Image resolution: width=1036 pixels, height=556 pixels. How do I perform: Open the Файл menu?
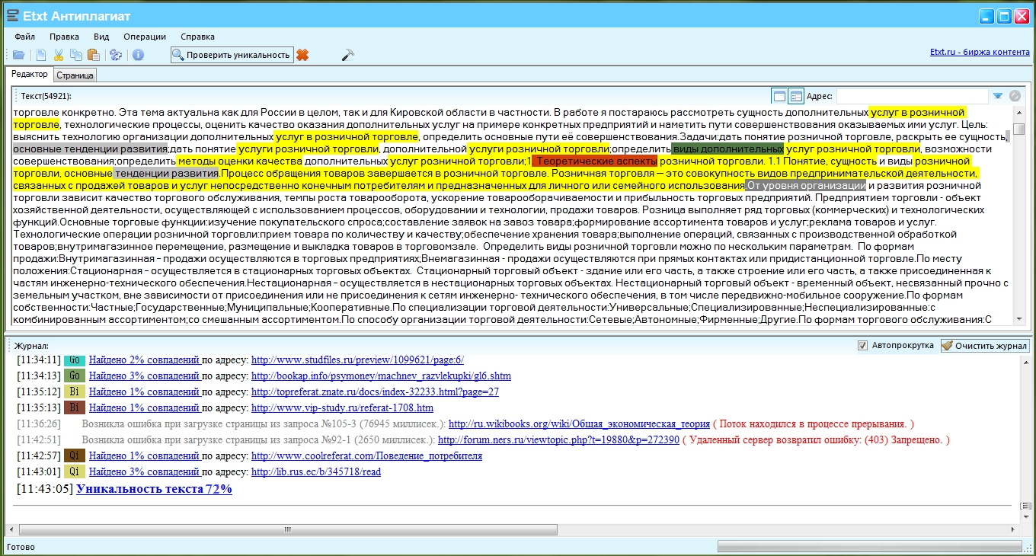24,37
